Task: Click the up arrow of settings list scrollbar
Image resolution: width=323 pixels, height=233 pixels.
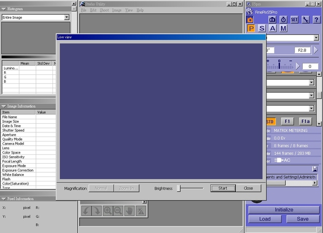Action: 319,74
